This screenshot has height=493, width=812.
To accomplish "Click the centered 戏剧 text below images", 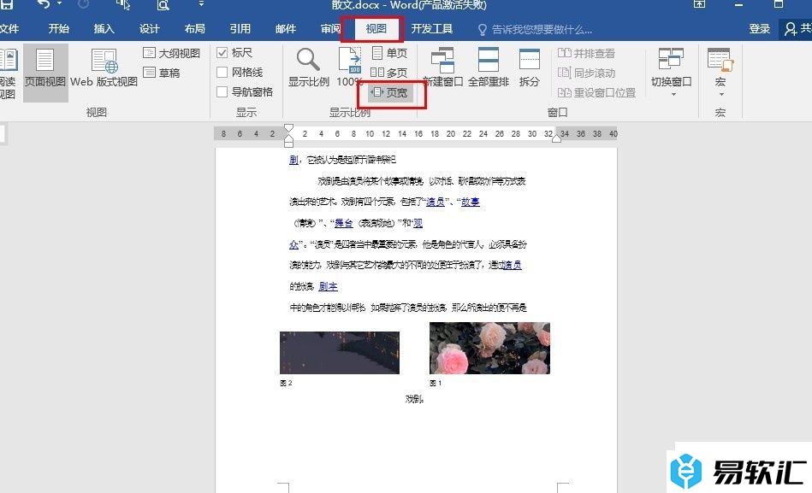I will click(414, 399).
